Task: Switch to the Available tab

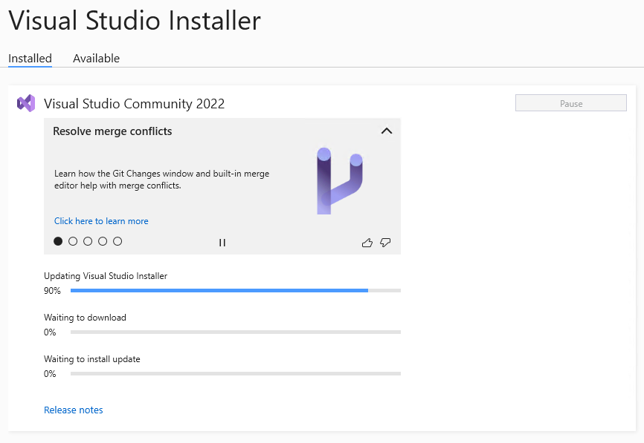Action: pyautogui.click(x=96, y=58)
